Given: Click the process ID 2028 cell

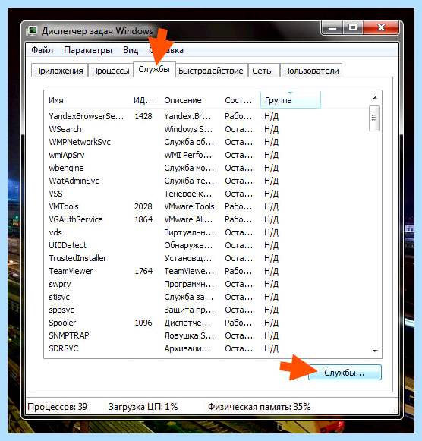Looking at the screenshot, I should point(143,206).
